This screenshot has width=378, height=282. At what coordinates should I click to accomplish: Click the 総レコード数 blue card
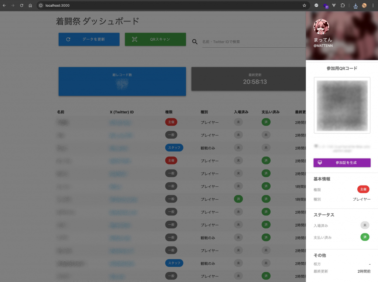122,81
